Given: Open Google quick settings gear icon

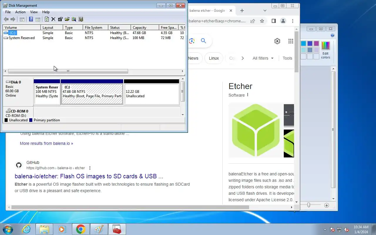Looking at the screenshot, I should tap(277, 41).
